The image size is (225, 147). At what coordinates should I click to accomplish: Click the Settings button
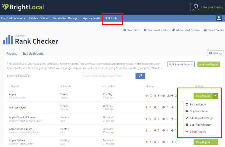215,53
